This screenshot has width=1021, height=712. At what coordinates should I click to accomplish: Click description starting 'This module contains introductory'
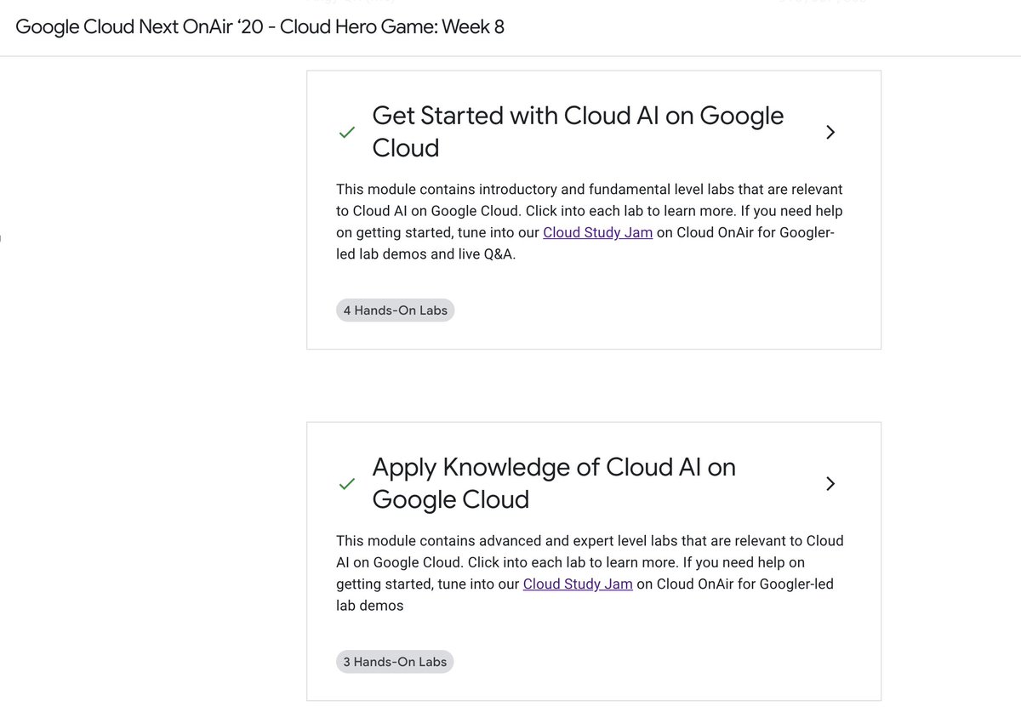(x=590, y=221)
